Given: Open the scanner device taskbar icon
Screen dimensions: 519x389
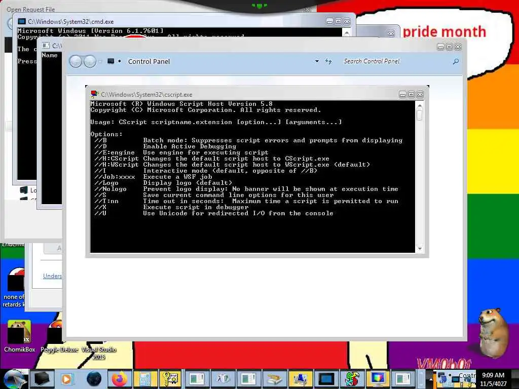Looking at the screenshot, I should click(274, 379).
